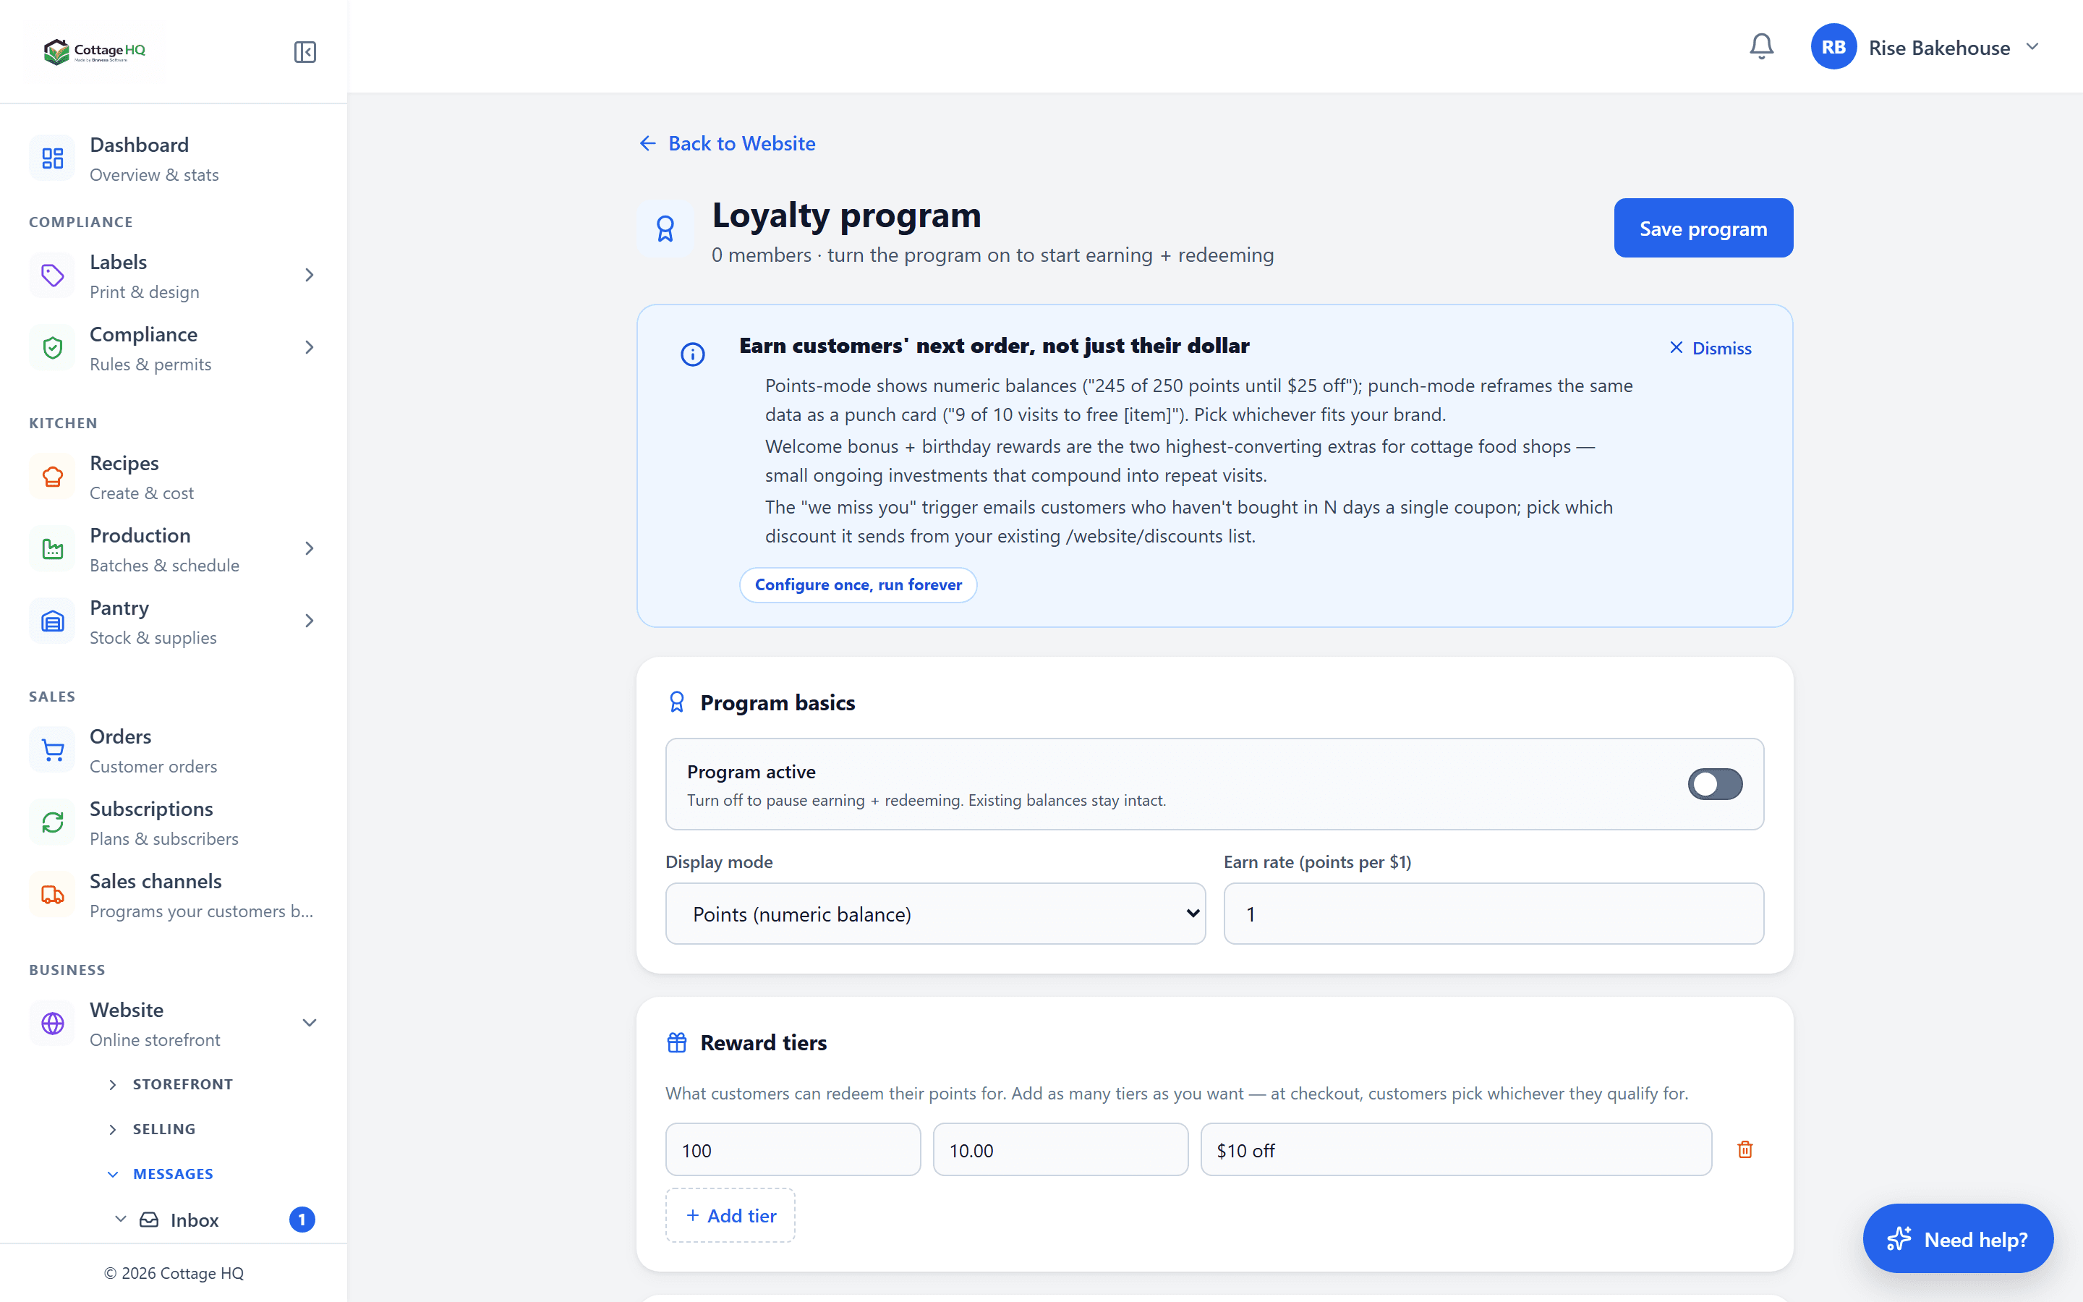Click the Compliance shield icon

coord(53,348)
